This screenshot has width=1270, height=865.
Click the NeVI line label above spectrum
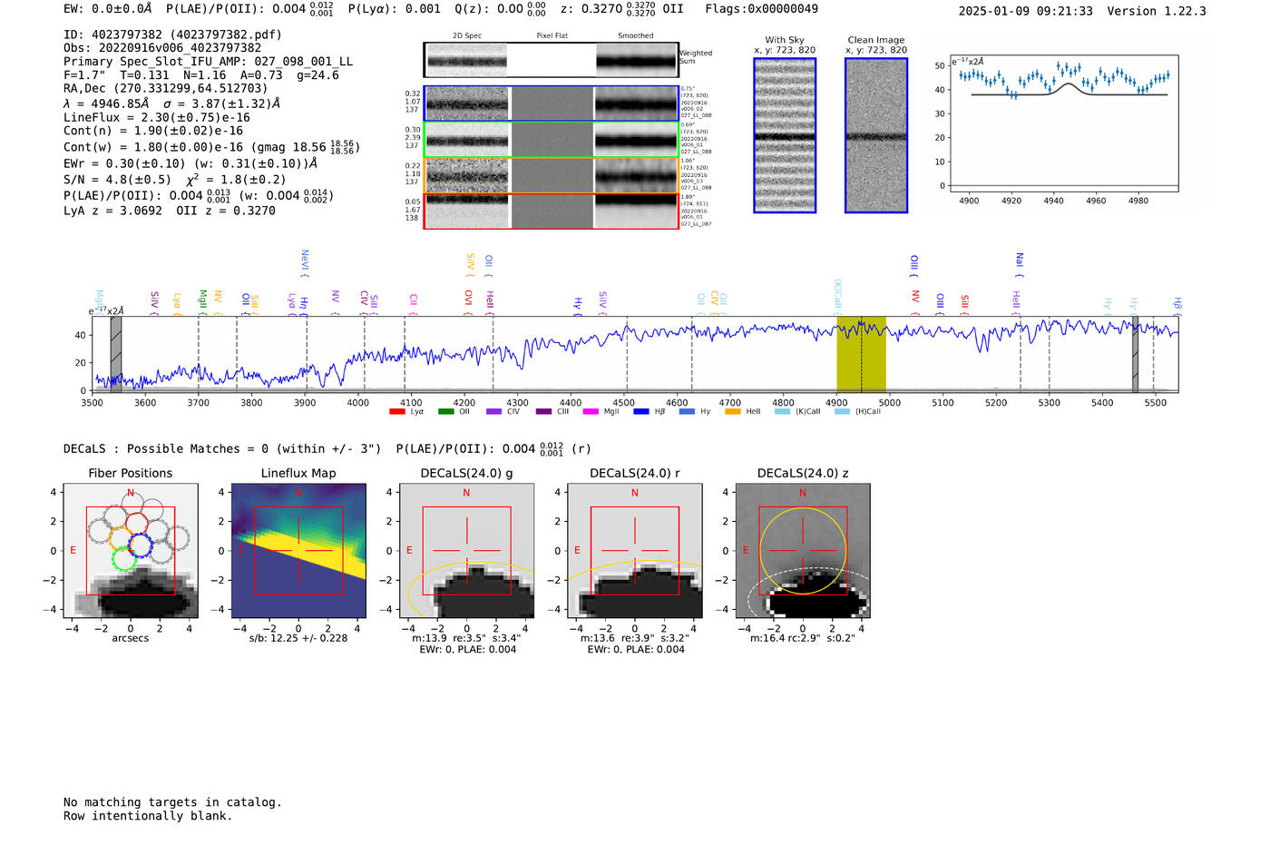(x=305, y=263)
